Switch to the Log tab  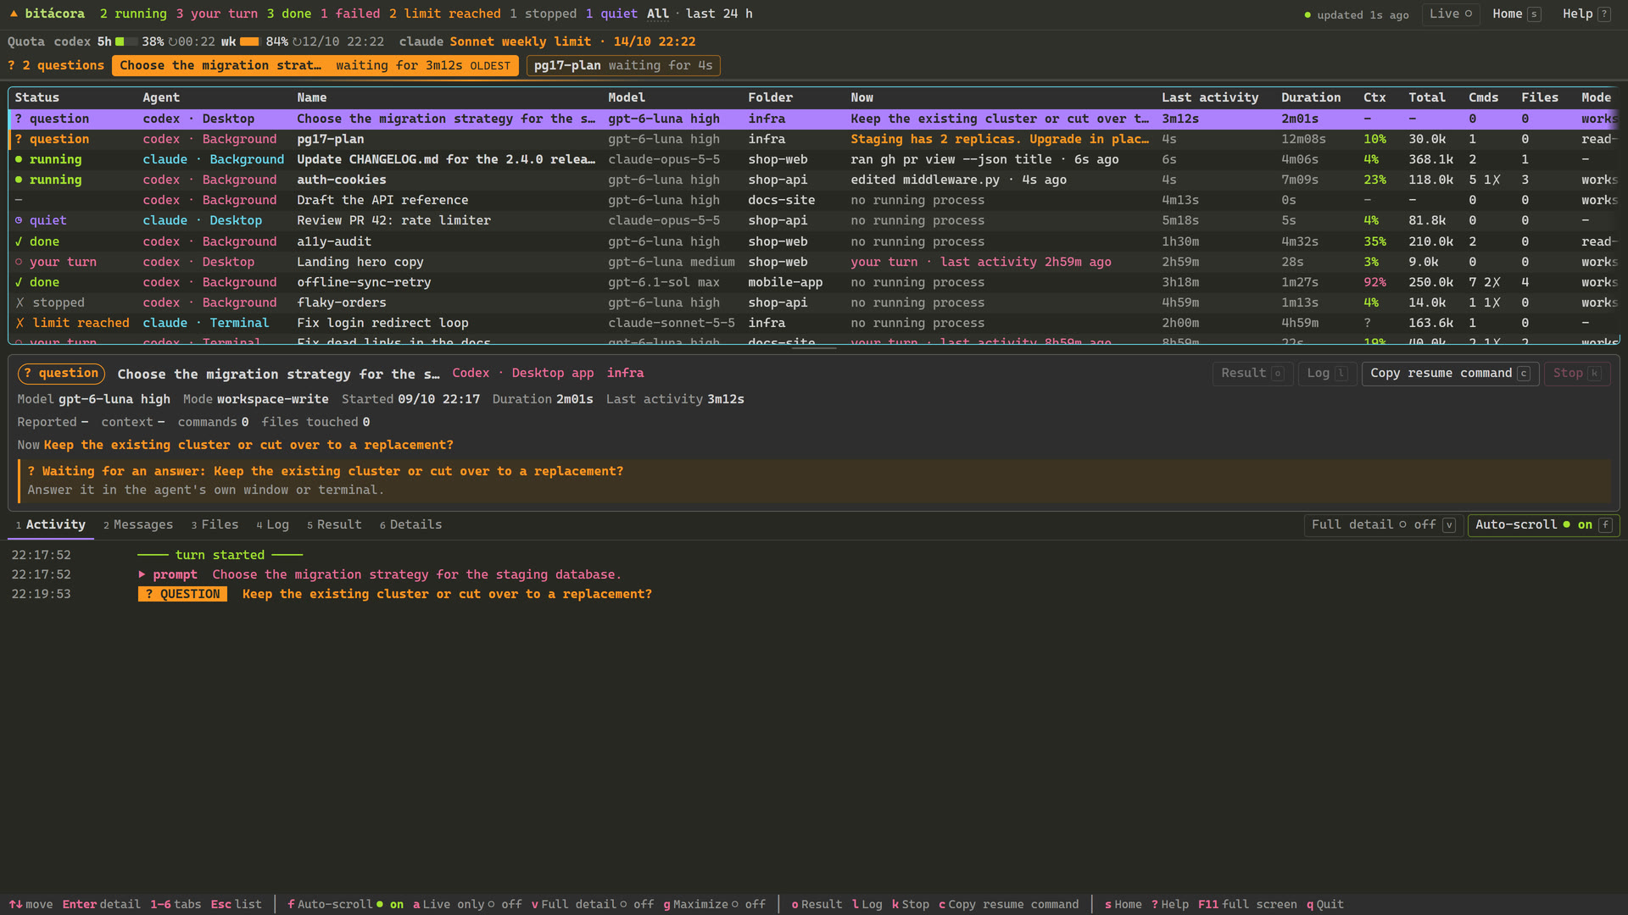(x=273, y=524)
